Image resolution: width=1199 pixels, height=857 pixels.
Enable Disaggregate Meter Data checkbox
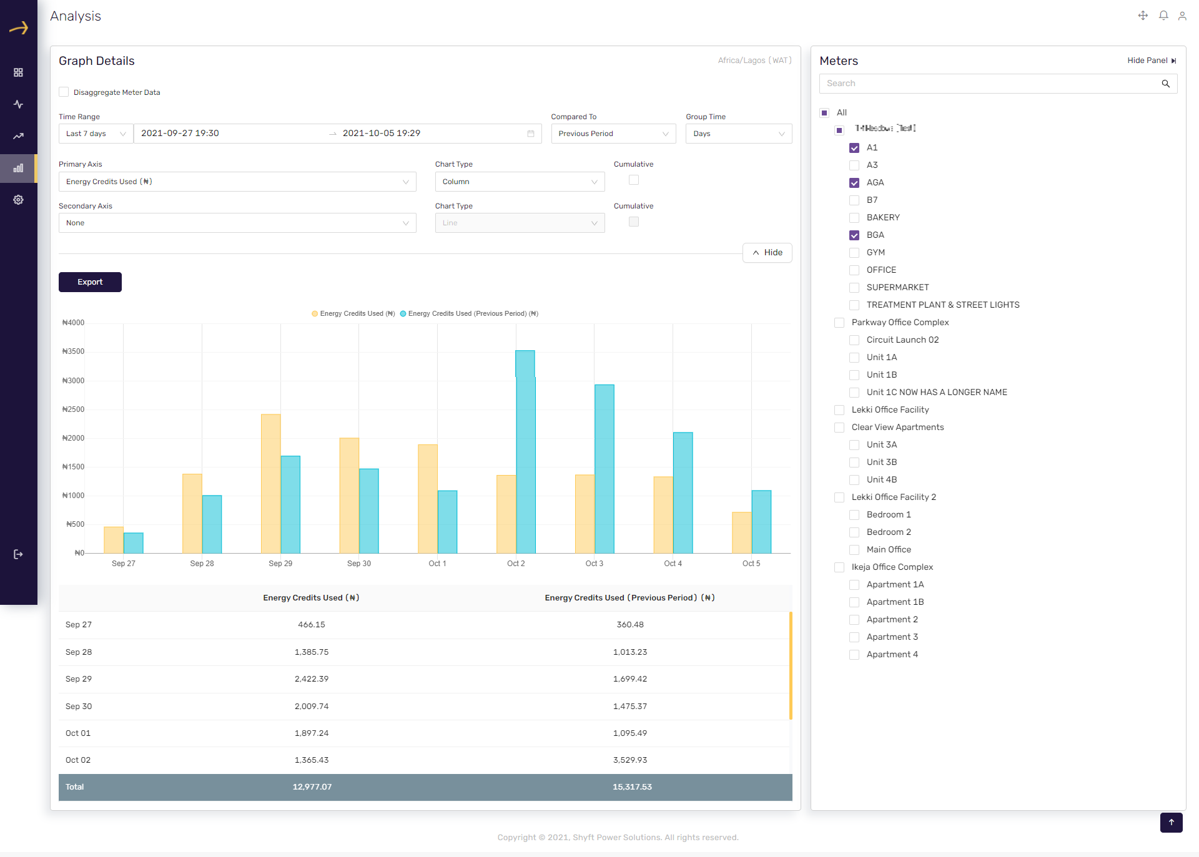[64, 92]
